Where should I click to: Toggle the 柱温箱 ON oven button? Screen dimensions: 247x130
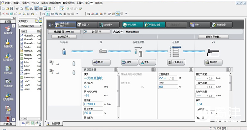point(176,62)
